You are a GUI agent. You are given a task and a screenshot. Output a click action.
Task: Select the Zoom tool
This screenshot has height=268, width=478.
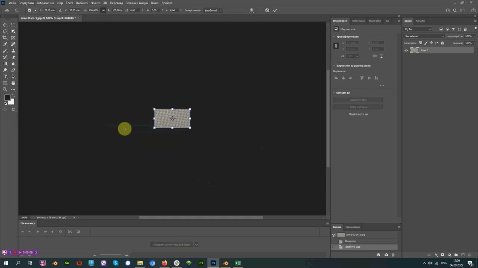(x=5, y=89)
